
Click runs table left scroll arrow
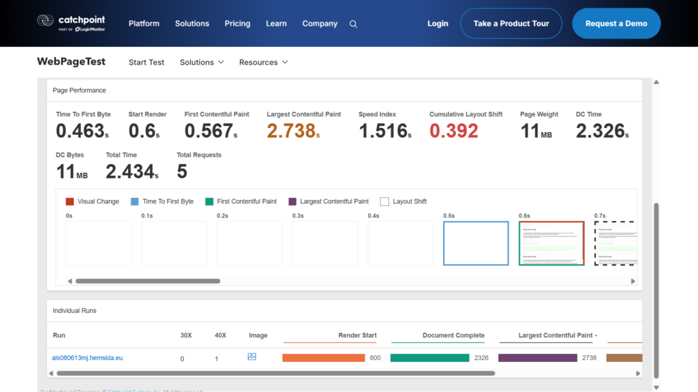coord(51,373)
